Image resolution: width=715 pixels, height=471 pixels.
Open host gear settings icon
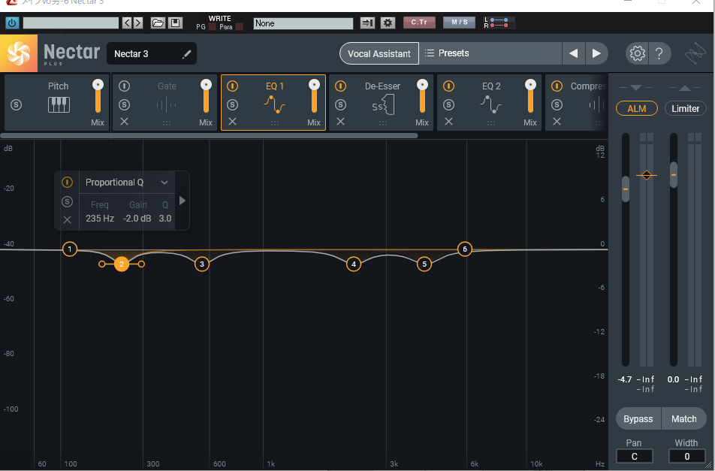[x=388, y=23]
